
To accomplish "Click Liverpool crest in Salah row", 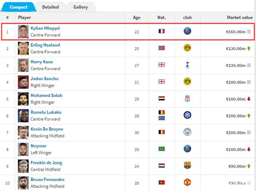I will [x=187, y=98].
